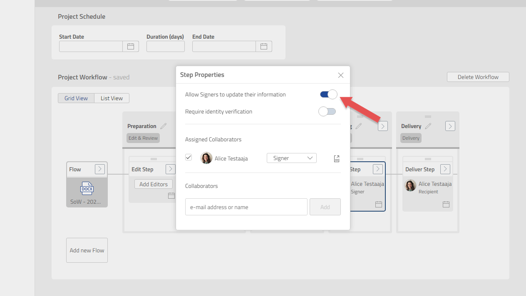Click the external link icon beside the Signer dropdown

click(336, 158)
